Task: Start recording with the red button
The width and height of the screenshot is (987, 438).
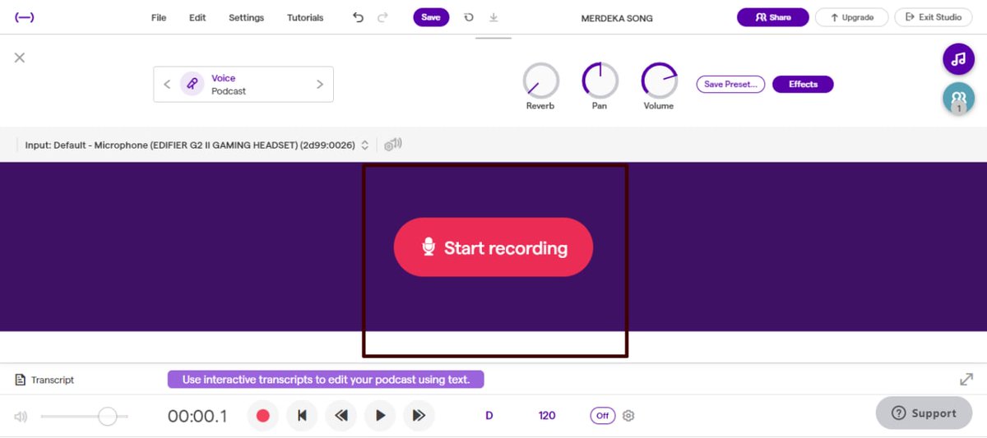Action: click(x=493, y=247)
